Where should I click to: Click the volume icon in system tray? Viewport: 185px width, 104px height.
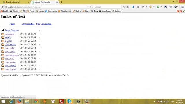168,101
